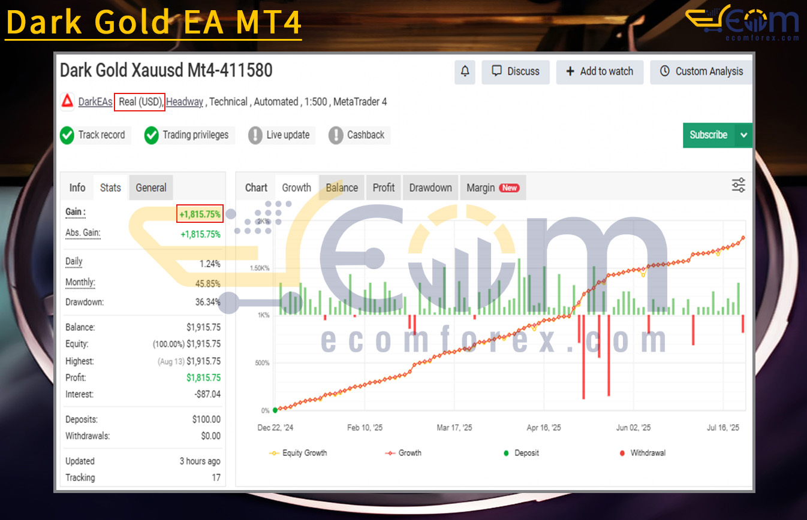Image resolution: width=807 pixels, height=520 pixels.
Task: Switch to the Profit chart tab
Action: click(384, 188)
